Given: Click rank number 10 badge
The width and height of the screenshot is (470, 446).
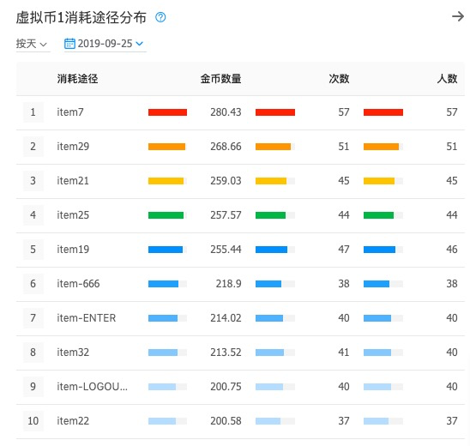Looking at the screenshot, I should pyautogui.click(x=33, y=421).
